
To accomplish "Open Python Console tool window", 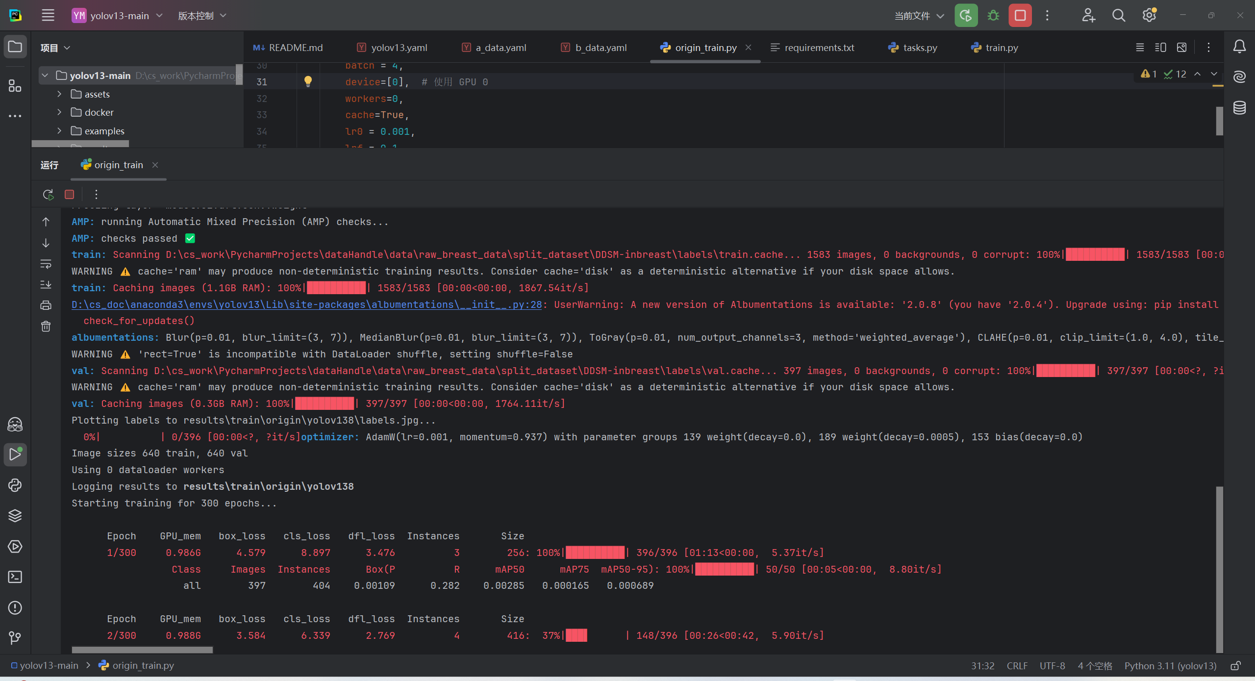I will pyautogui.click(x=15, y=485).
